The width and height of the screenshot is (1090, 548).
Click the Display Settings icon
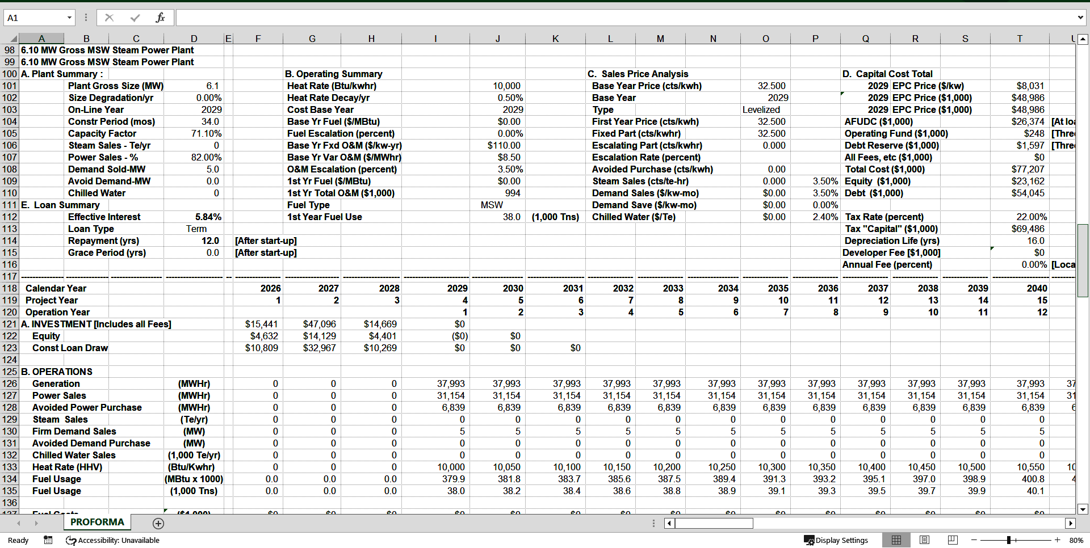point(837,540)
